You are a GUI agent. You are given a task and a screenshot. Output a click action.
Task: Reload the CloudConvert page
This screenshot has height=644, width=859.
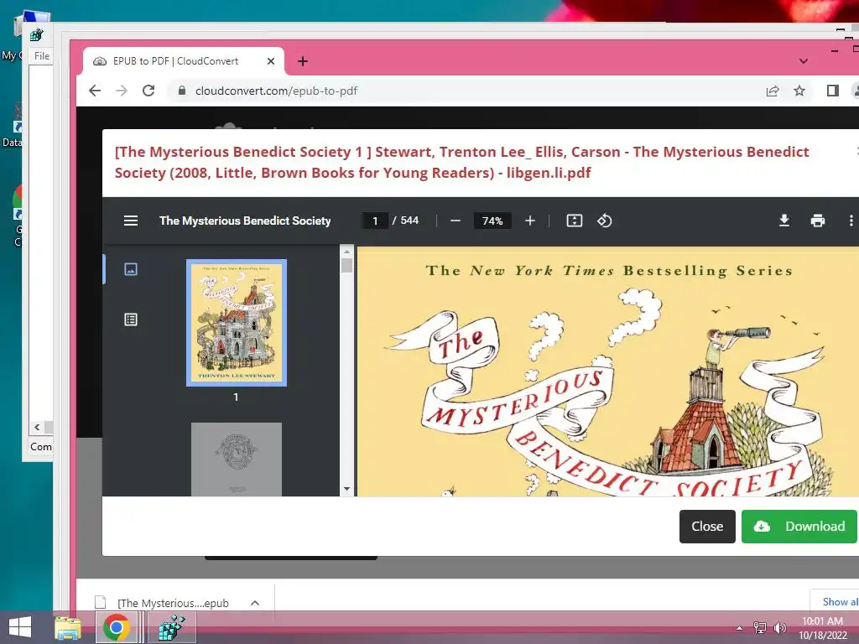pos(148,91)
